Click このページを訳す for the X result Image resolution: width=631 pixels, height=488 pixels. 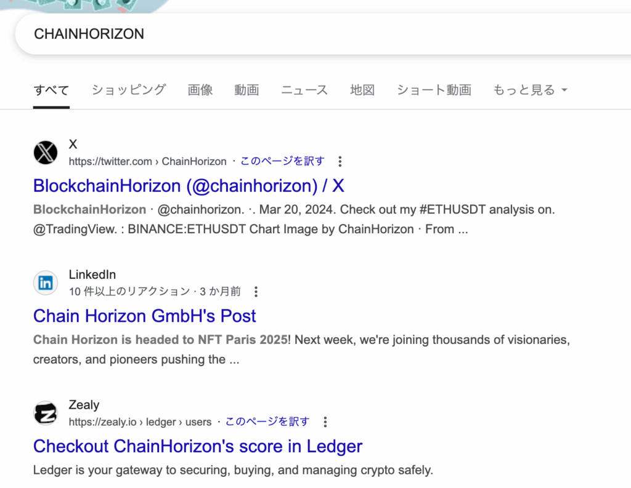point(282,161)
